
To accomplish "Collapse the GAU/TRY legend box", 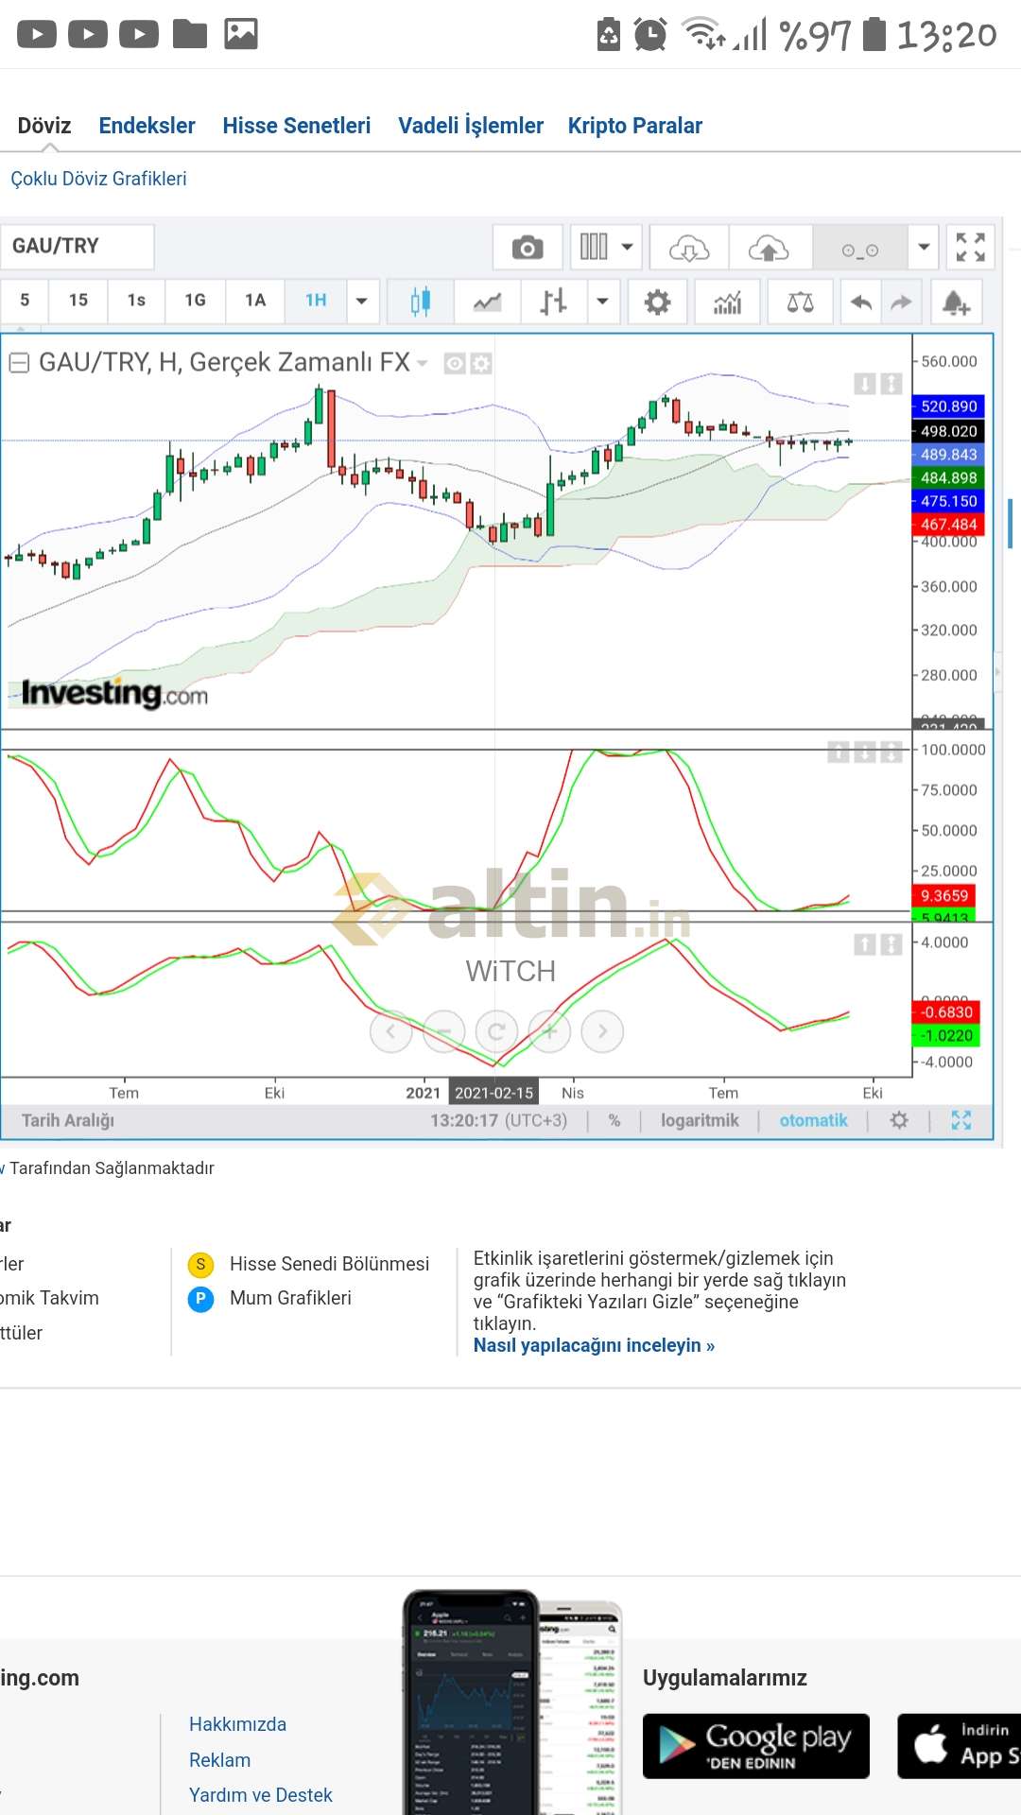I will click(x=19, y=363).
